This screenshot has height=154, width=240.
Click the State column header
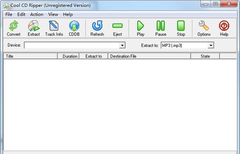click(205, 56)
